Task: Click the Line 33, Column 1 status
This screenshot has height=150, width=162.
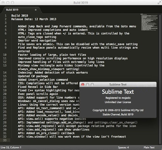Action: click(x=11, y=147)
